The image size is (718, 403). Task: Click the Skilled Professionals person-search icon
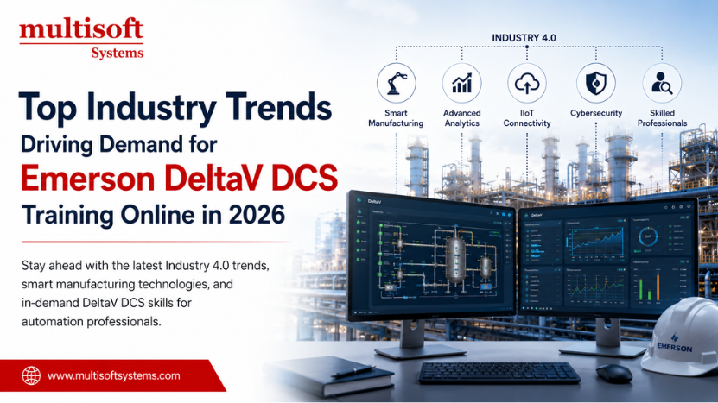(662, 83)
